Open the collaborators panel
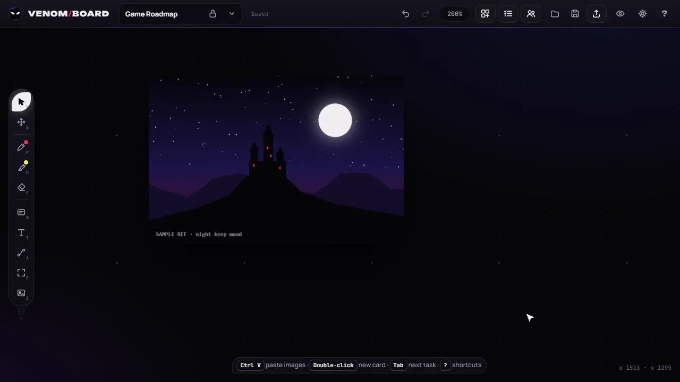 pyautogui.click(x=531, y=14)
